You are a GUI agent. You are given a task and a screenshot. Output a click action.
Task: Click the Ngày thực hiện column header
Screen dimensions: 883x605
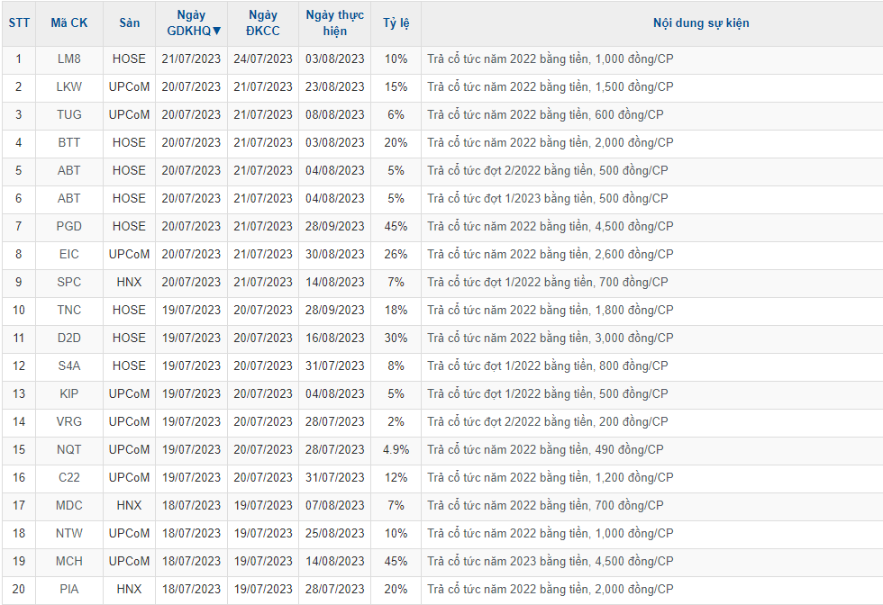tap(334, 23)
